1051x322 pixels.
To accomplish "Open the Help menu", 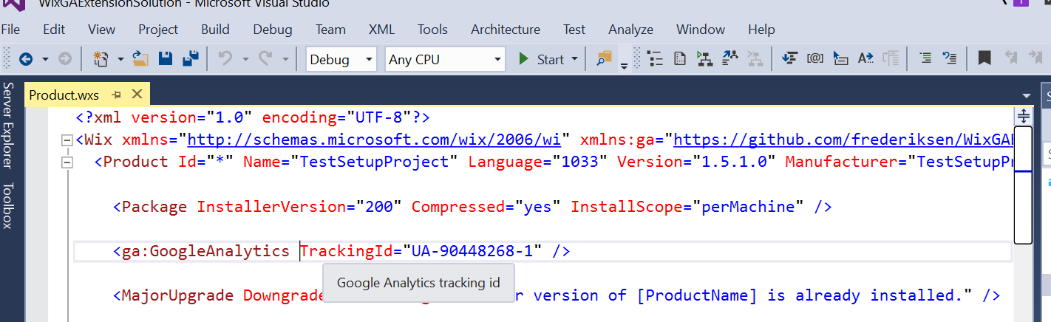I will pyautogui.click(x=761, y=30).
